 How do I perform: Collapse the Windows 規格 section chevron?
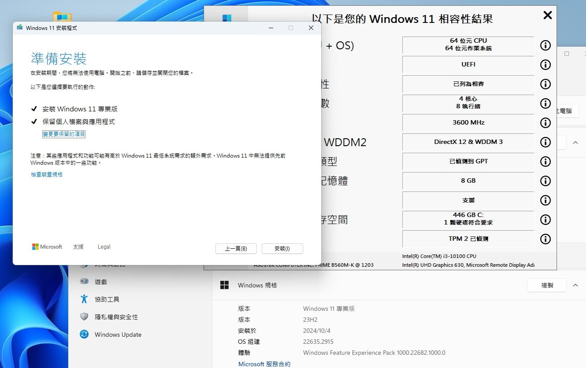[x=575, y=285]
